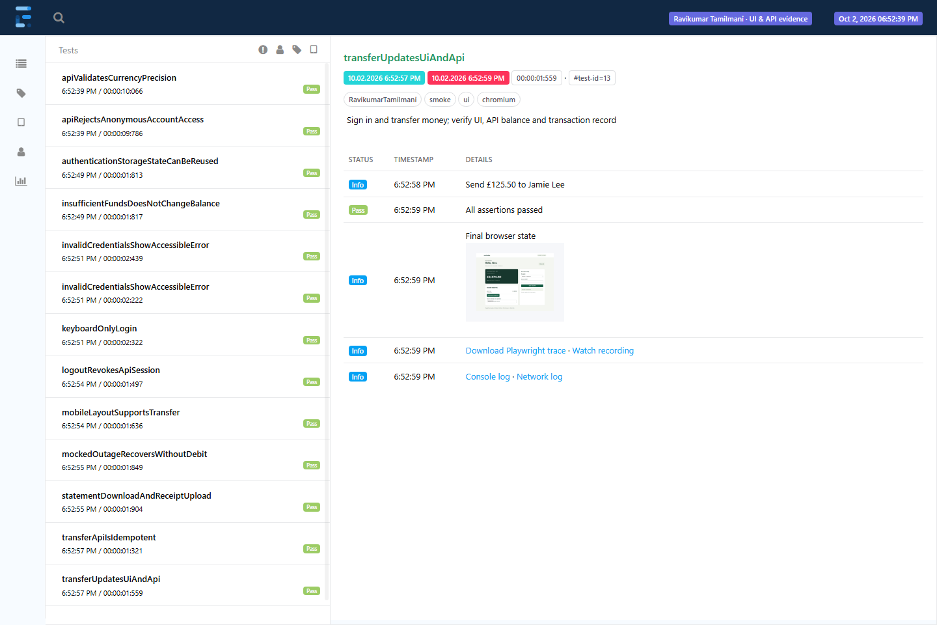Click the Pass badge of keyboardOnlyLogin

(x=312, y=340)
